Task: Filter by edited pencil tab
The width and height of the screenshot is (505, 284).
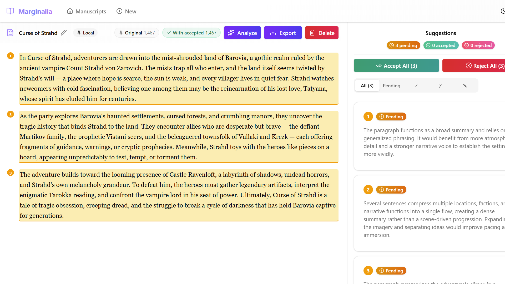Action: click(x=465, y=85)
